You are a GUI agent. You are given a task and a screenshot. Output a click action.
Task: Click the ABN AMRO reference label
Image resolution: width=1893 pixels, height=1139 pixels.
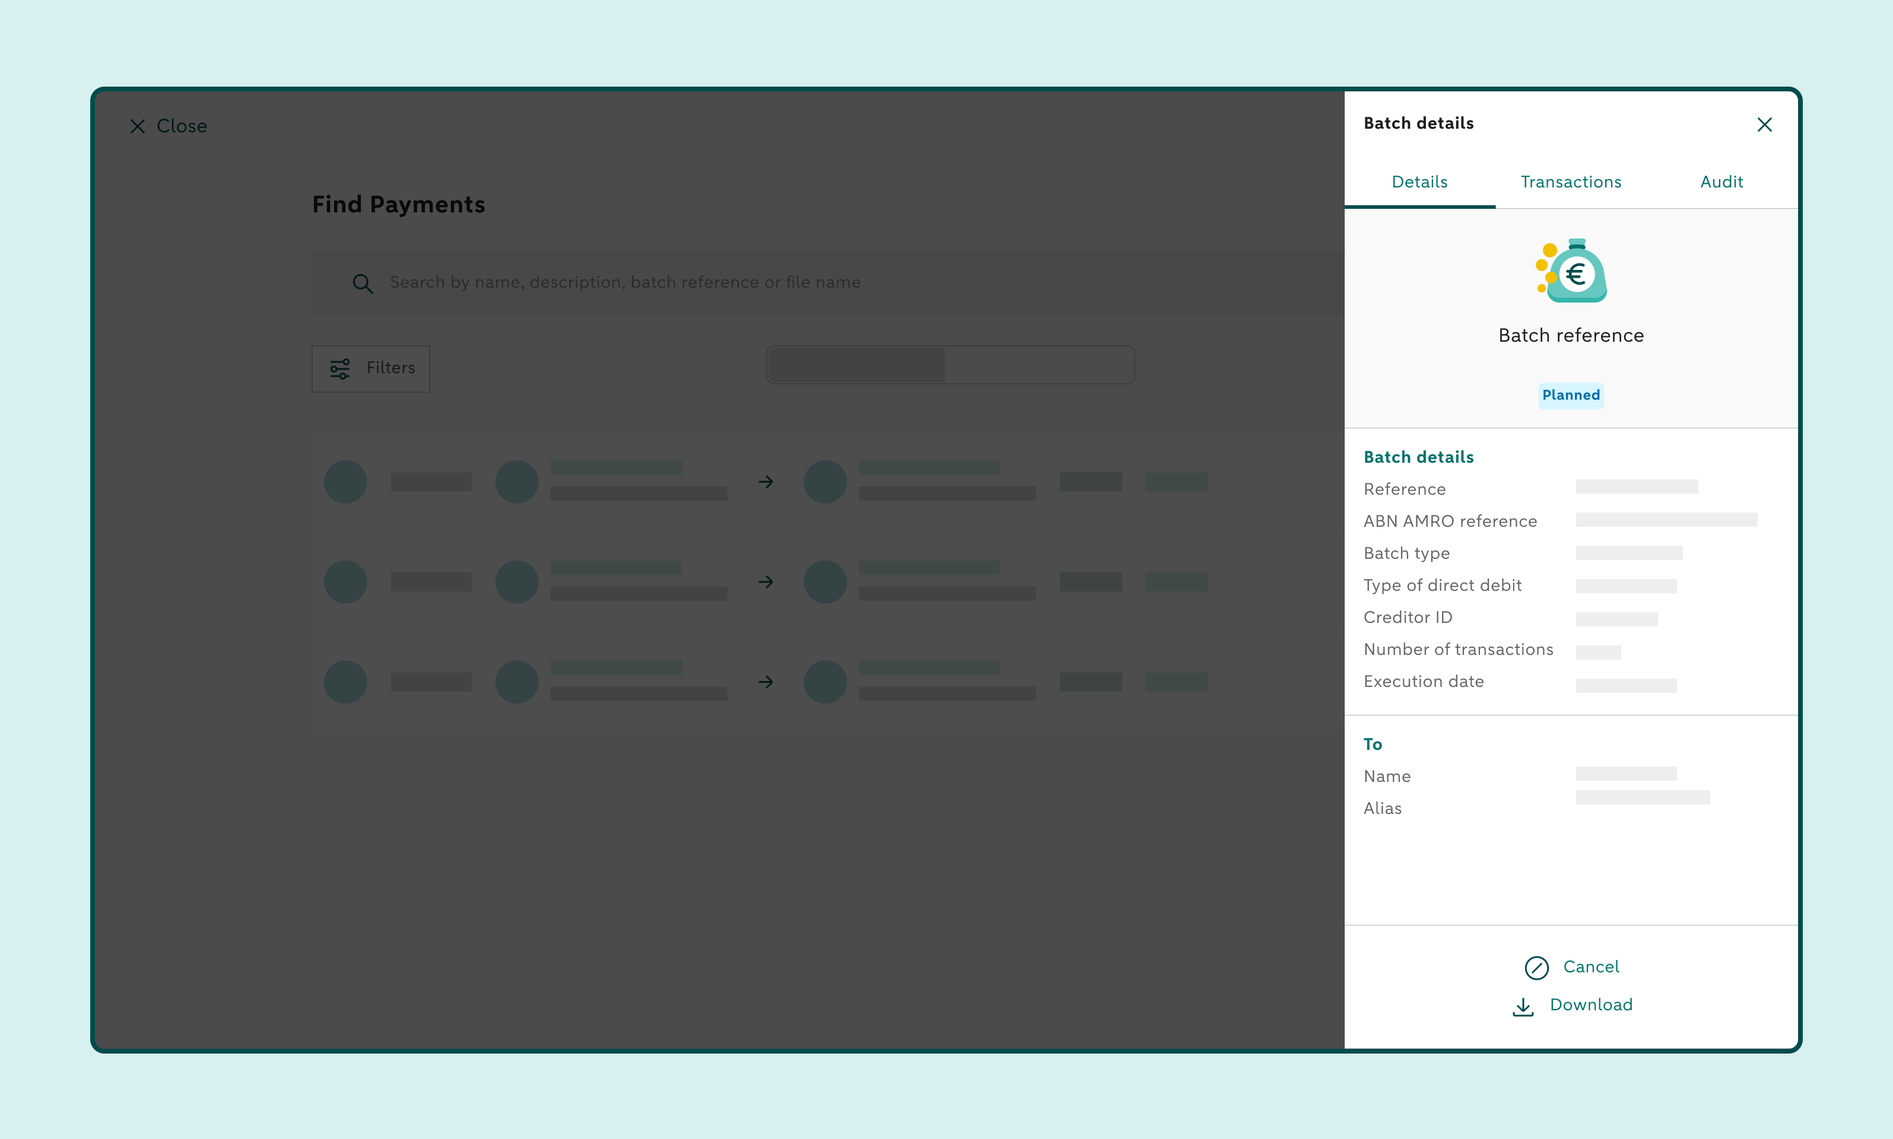[x=1450, y=521]
